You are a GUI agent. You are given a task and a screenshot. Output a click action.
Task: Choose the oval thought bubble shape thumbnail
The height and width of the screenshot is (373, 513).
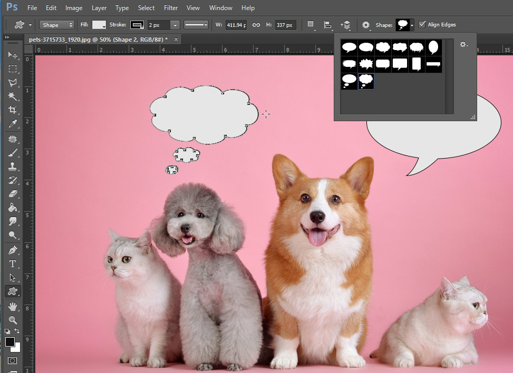349,81
